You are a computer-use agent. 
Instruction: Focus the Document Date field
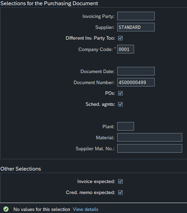pos(136,71)
